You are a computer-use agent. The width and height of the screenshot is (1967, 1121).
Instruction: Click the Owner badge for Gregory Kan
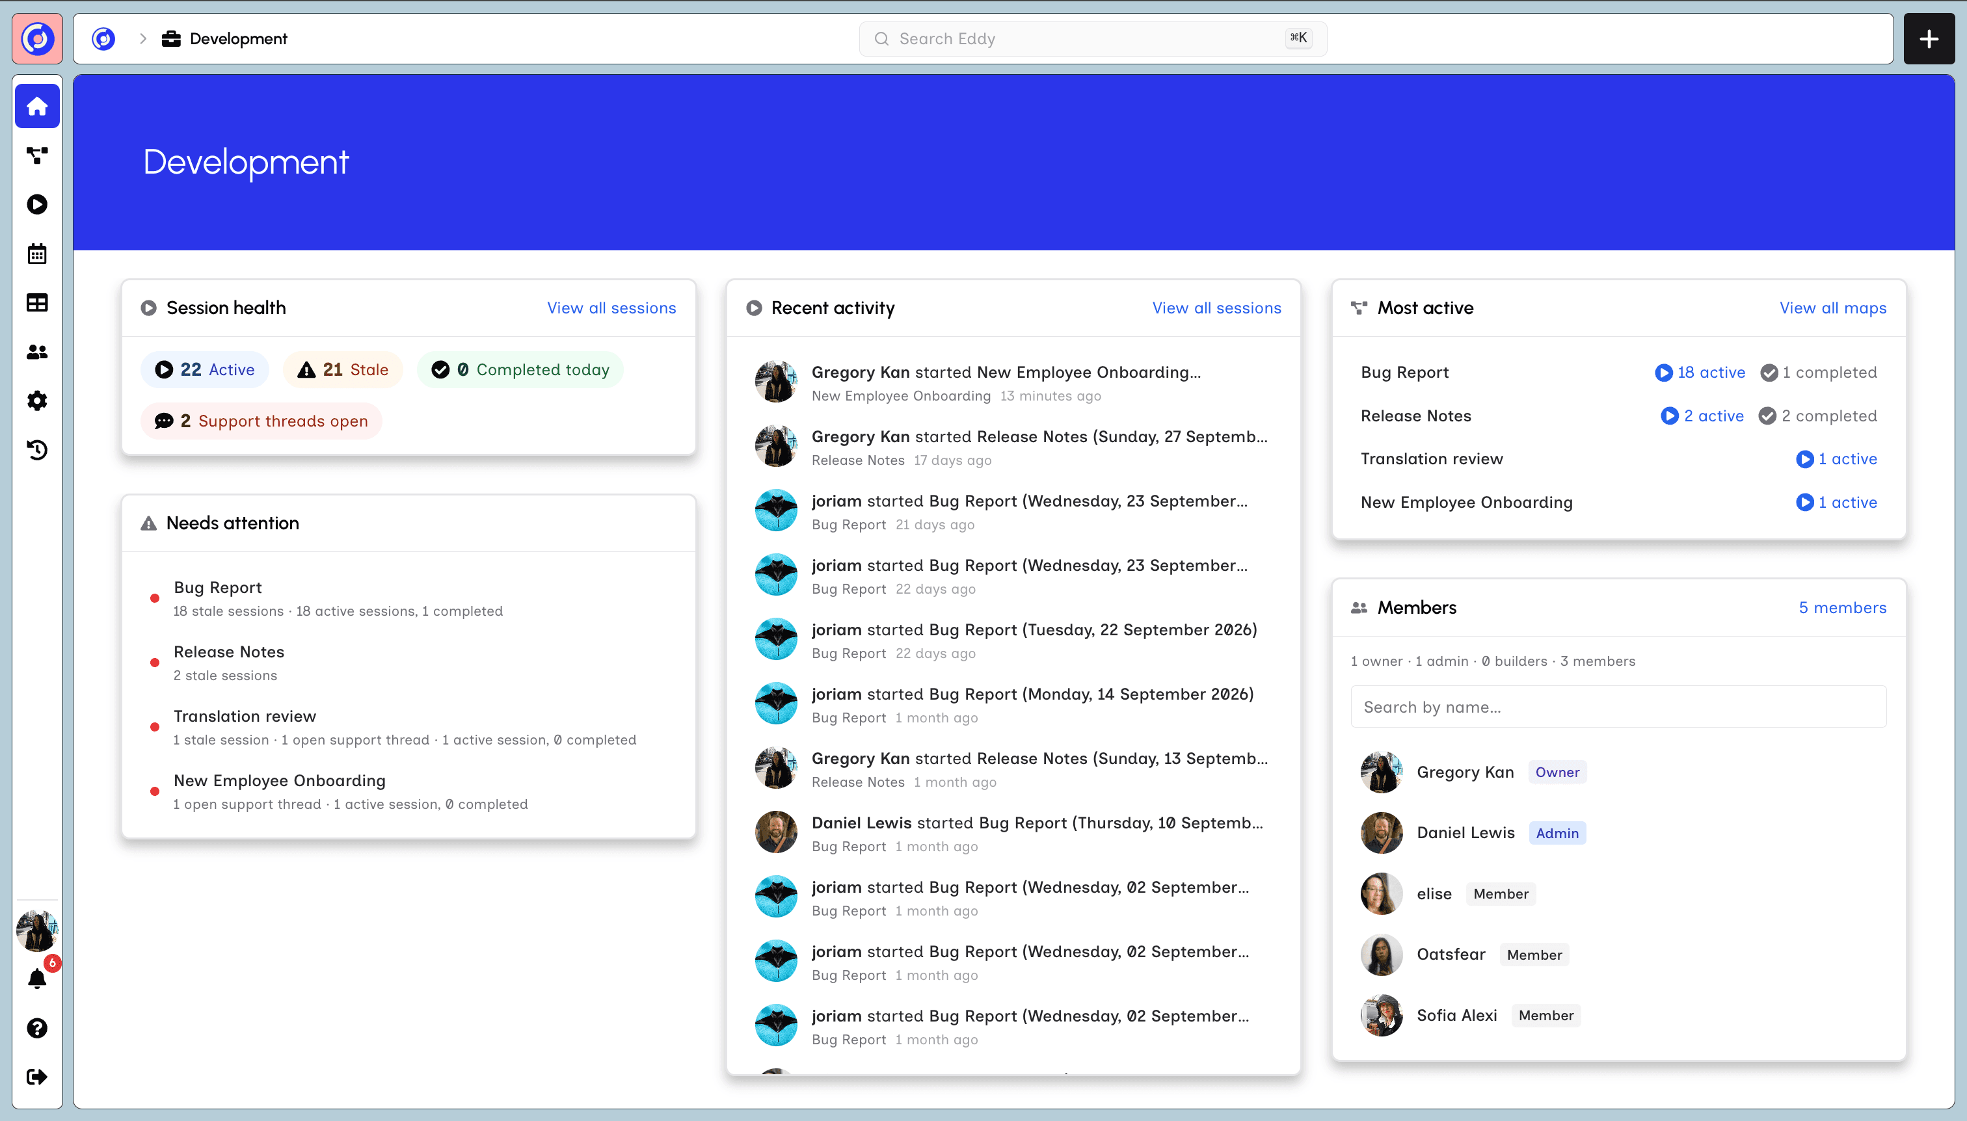click(x=1557, y=772)
